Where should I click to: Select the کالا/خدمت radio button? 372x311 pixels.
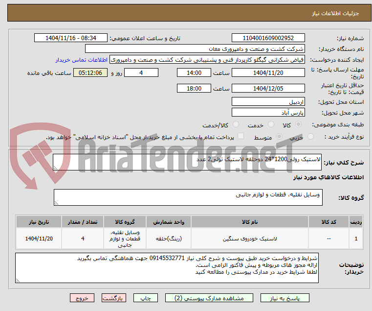click(236, 124)
